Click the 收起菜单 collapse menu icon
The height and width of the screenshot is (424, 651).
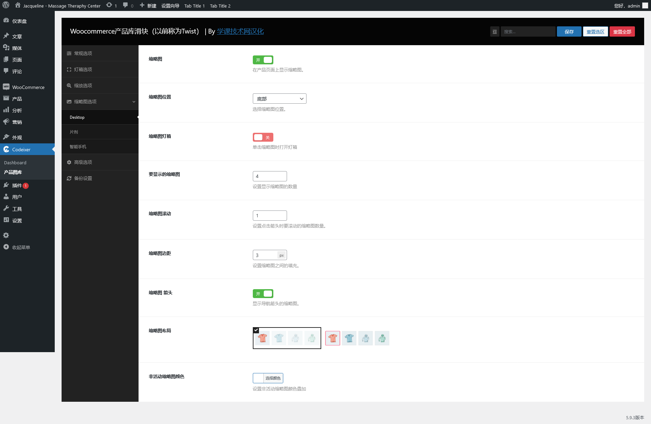6,247
